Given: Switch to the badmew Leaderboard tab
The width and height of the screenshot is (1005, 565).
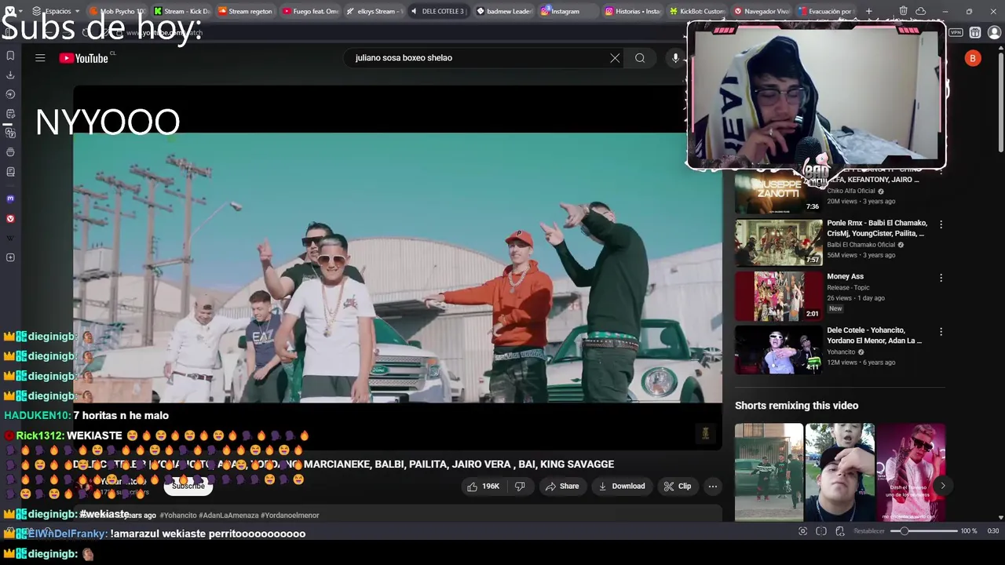Looking at the screenshot, I should click(503, 11).
